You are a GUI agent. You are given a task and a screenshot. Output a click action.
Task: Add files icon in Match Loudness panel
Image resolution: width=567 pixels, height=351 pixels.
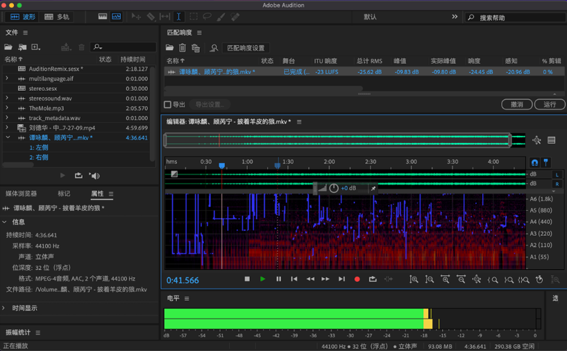pos(169,48)
